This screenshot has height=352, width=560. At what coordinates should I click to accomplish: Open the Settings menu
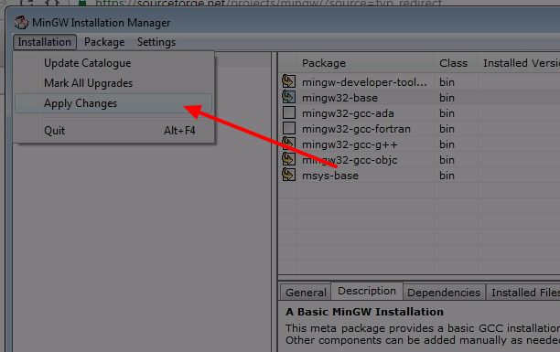(156, 42)
